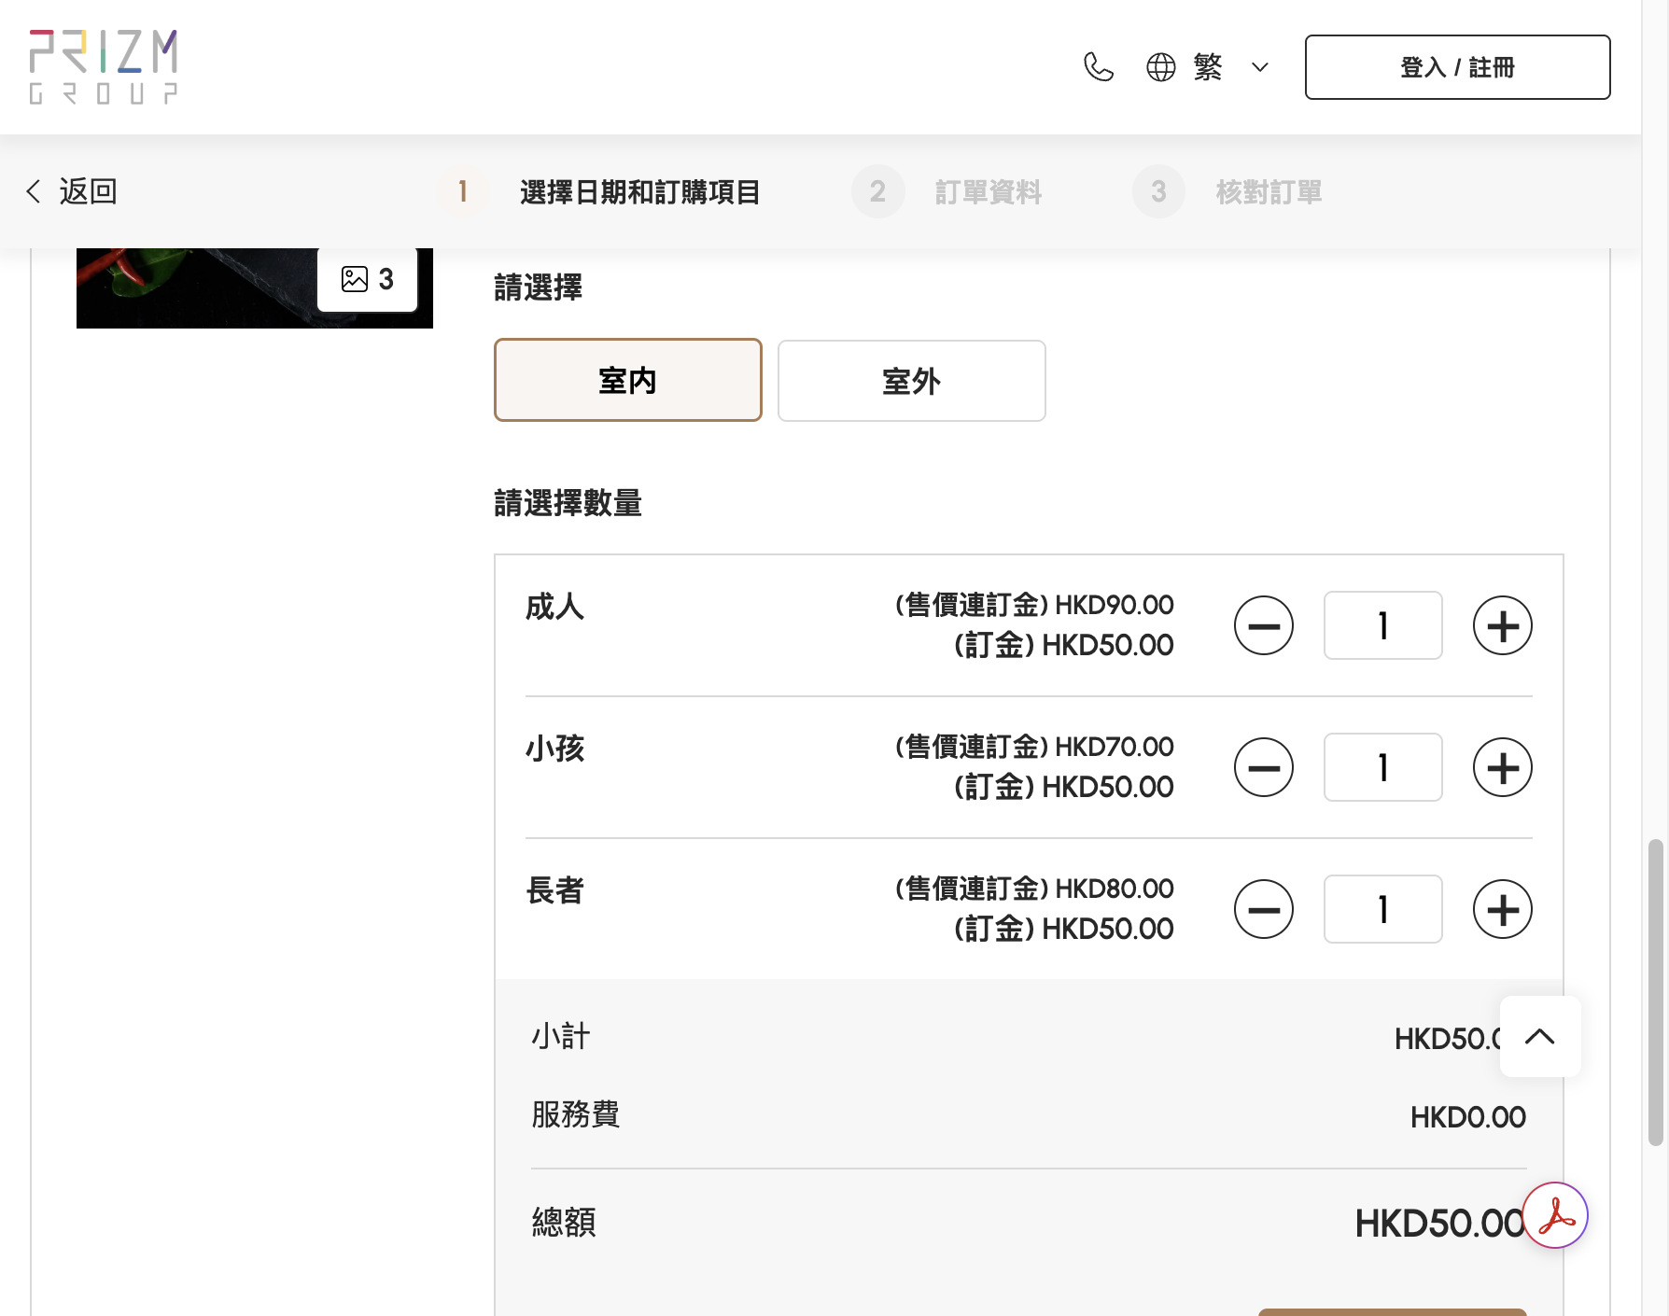Click the 總額 HKD50.00 amount
The height and width of the screenshot is (1316, 1669).
coord(1438,1224)
